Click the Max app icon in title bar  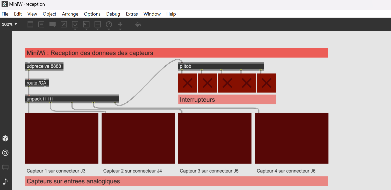coord(4,4)
